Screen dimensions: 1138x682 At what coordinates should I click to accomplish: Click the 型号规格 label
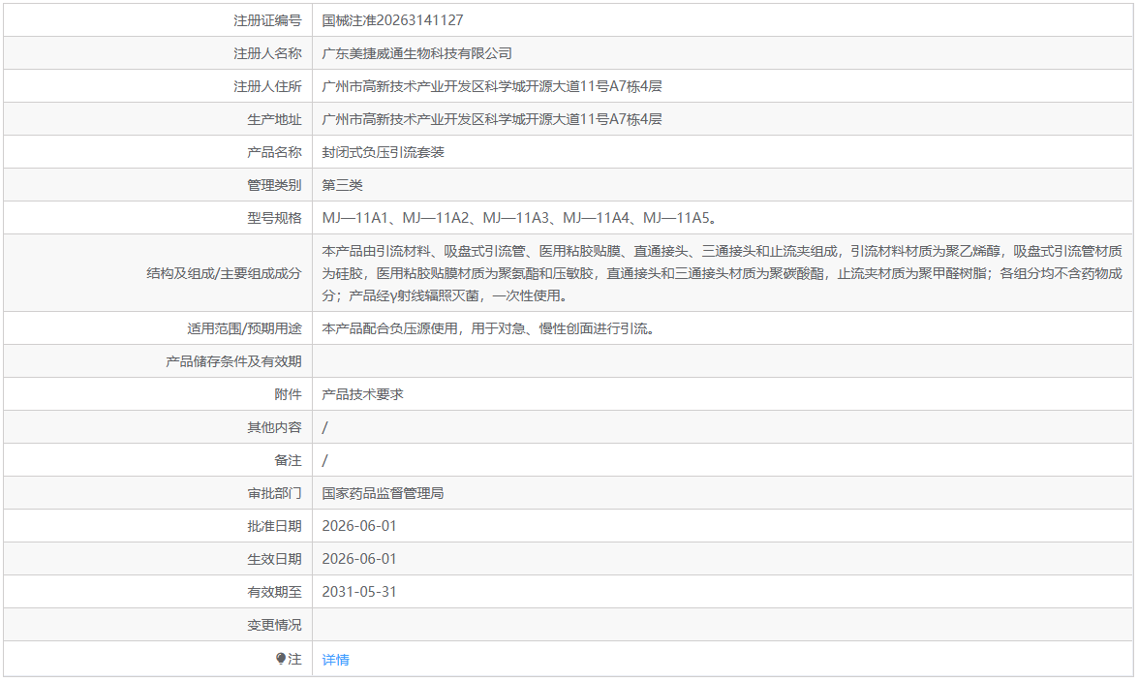(x=274, y=218)
